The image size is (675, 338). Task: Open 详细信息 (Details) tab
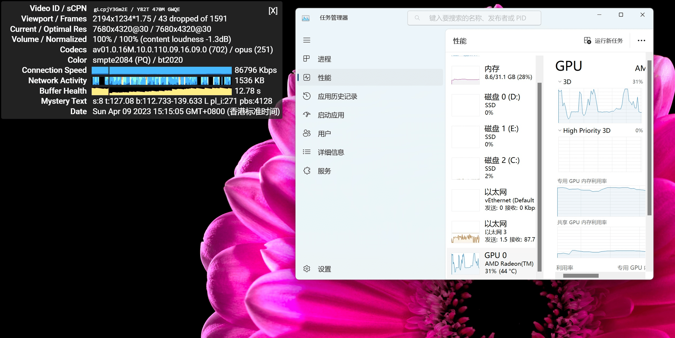[331, 152]
